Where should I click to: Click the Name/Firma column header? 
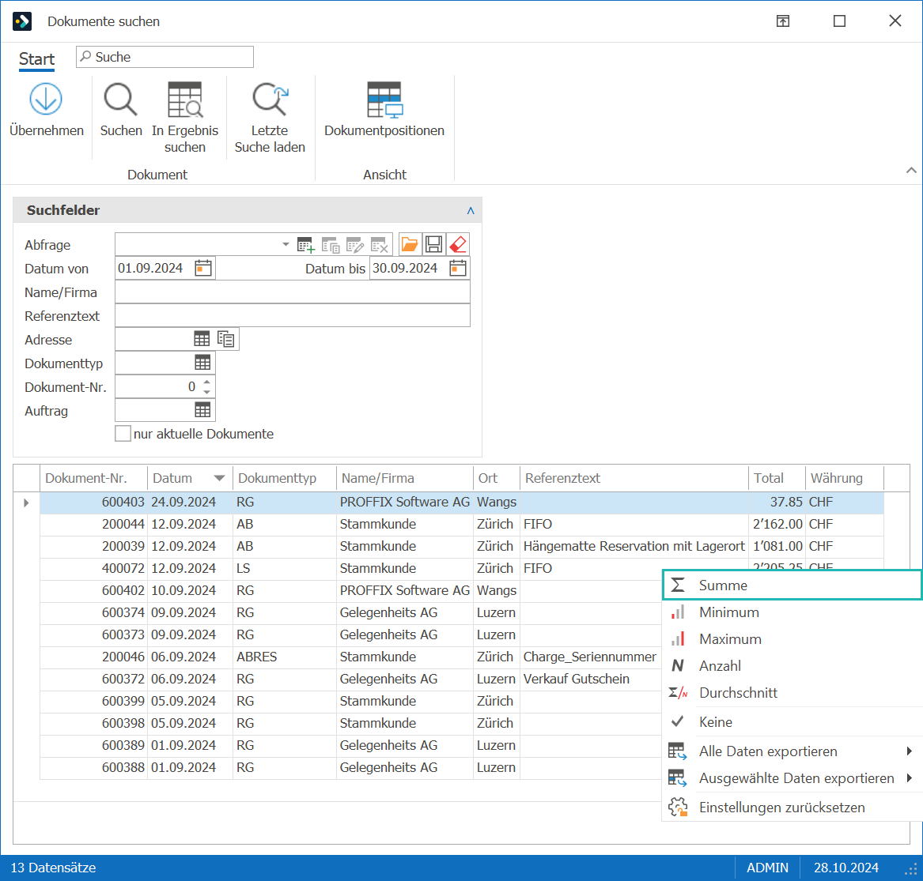[x=404, y=478]
